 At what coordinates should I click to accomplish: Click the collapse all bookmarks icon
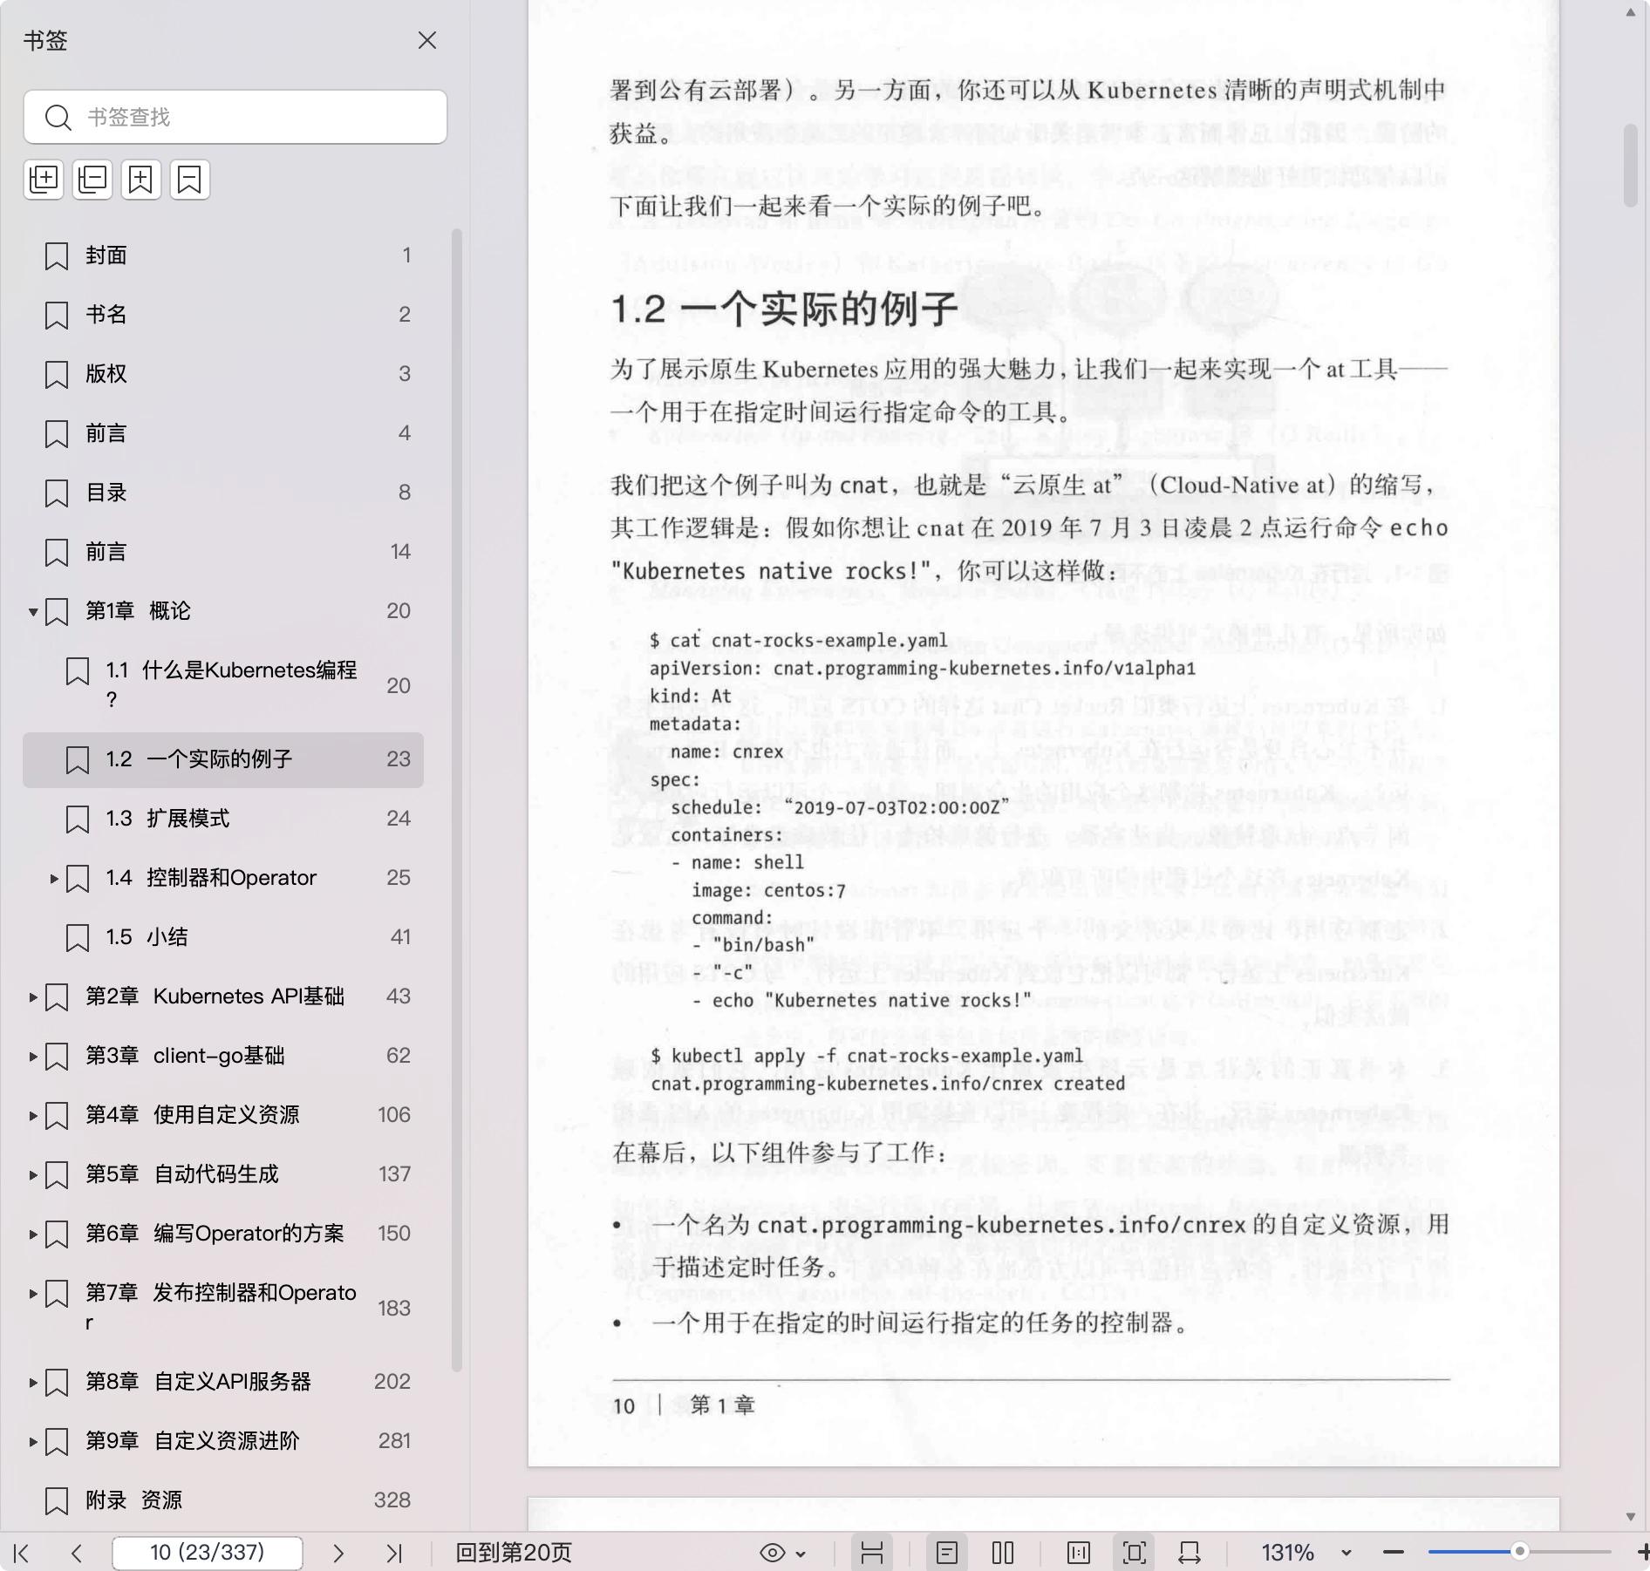click(92, 180)
